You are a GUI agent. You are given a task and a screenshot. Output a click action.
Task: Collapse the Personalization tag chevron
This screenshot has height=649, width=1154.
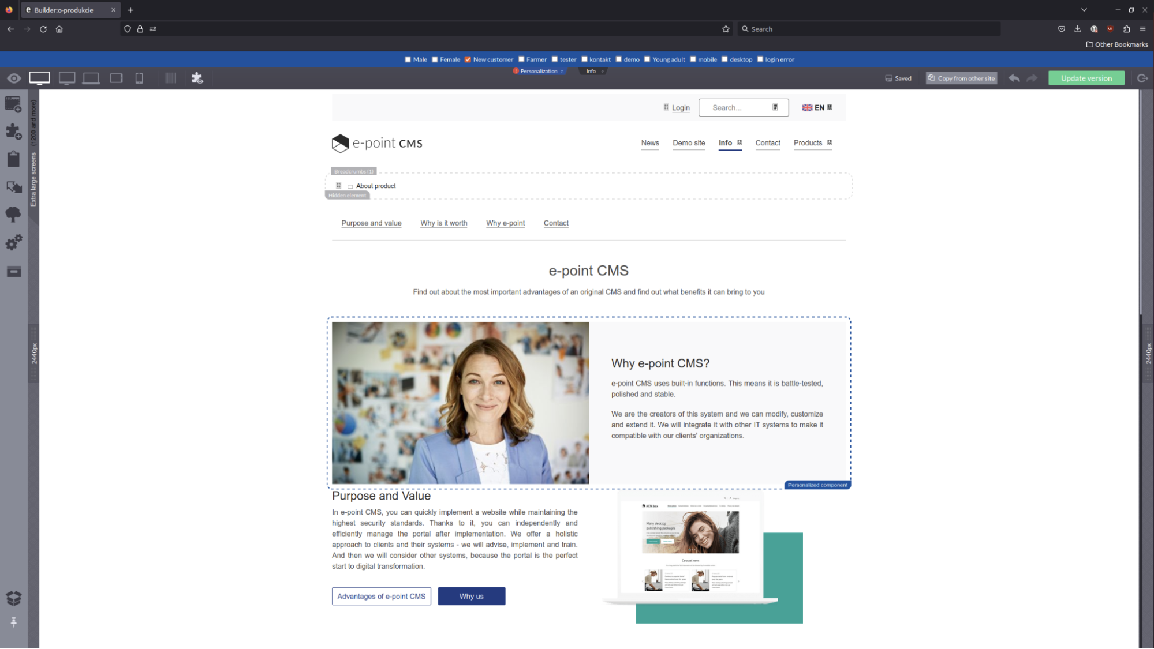point(562,71)
